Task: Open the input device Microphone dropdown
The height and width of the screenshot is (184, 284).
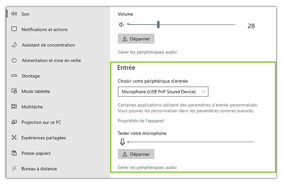Action: point(163,92)
